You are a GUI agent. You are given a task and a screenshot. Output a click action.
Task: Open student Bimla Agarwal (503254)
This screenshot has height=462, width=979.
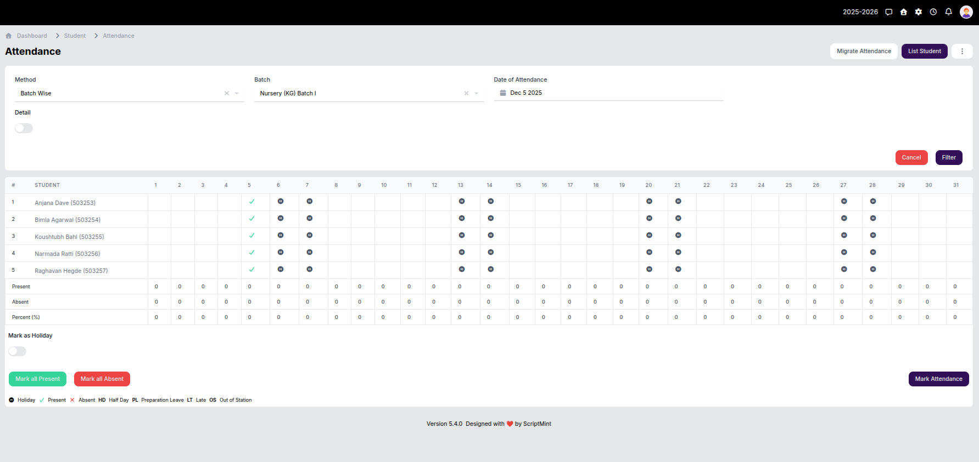(x=68, y=220)
